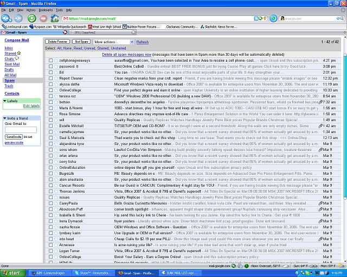Screen dimensions: 347x277
Task: Select Unread in the Select row
Action: pyautogui.click(x=89, y=48)
